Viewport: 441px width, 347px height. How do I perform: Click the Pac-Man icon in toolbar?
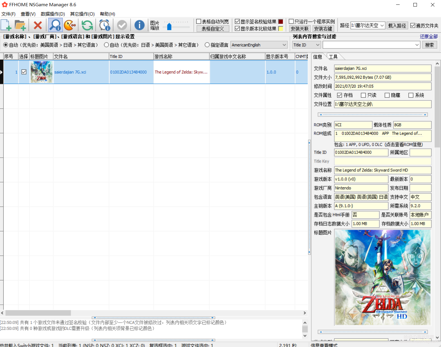coord(70,25)
